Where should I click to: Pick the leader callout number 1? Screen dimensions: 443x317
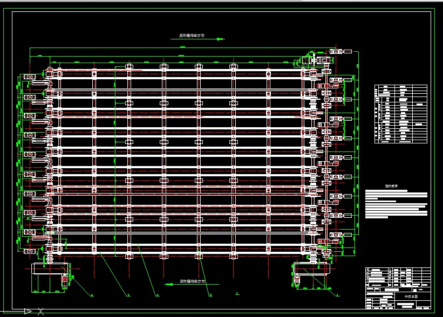[x=338, y=295]
